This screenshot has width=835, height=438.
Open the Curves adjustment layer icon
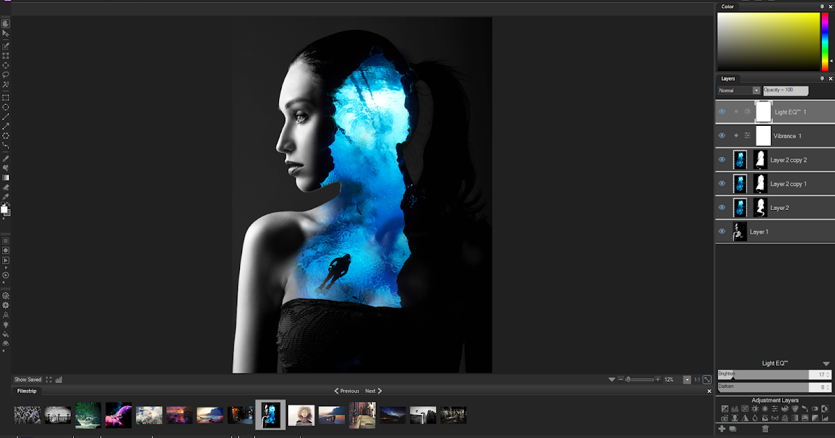(x=745, y=409)
